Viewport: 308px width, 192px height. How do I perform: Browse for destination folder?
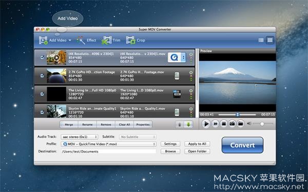click(x=170, y=152)
